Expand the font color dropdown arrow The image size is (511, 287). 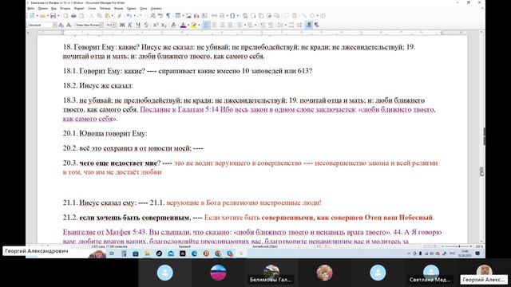[x=188, y=25]
